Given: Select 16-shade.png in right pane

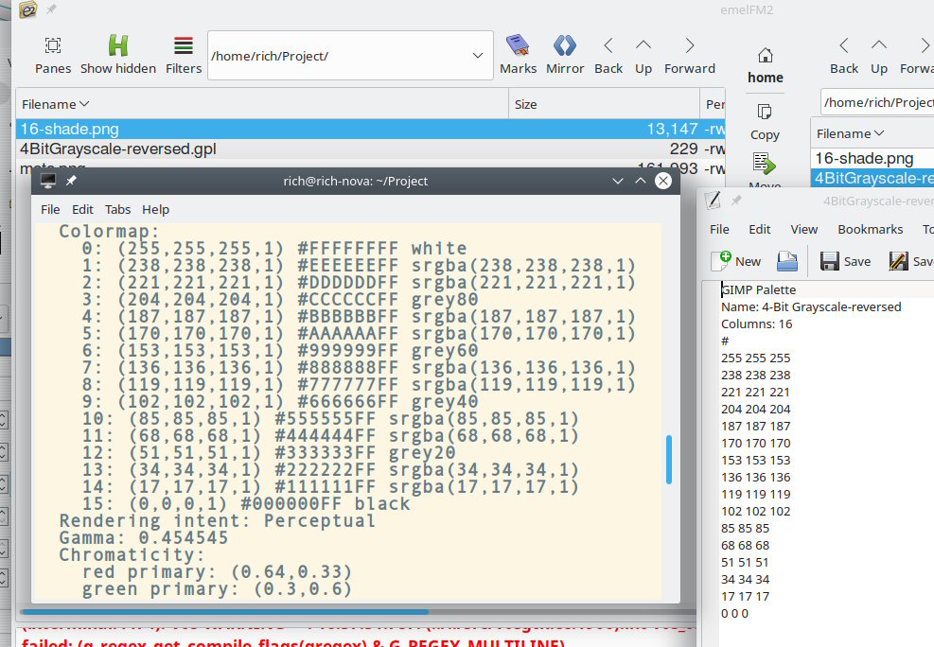Looking at the screenshot, I should [872, 158].
